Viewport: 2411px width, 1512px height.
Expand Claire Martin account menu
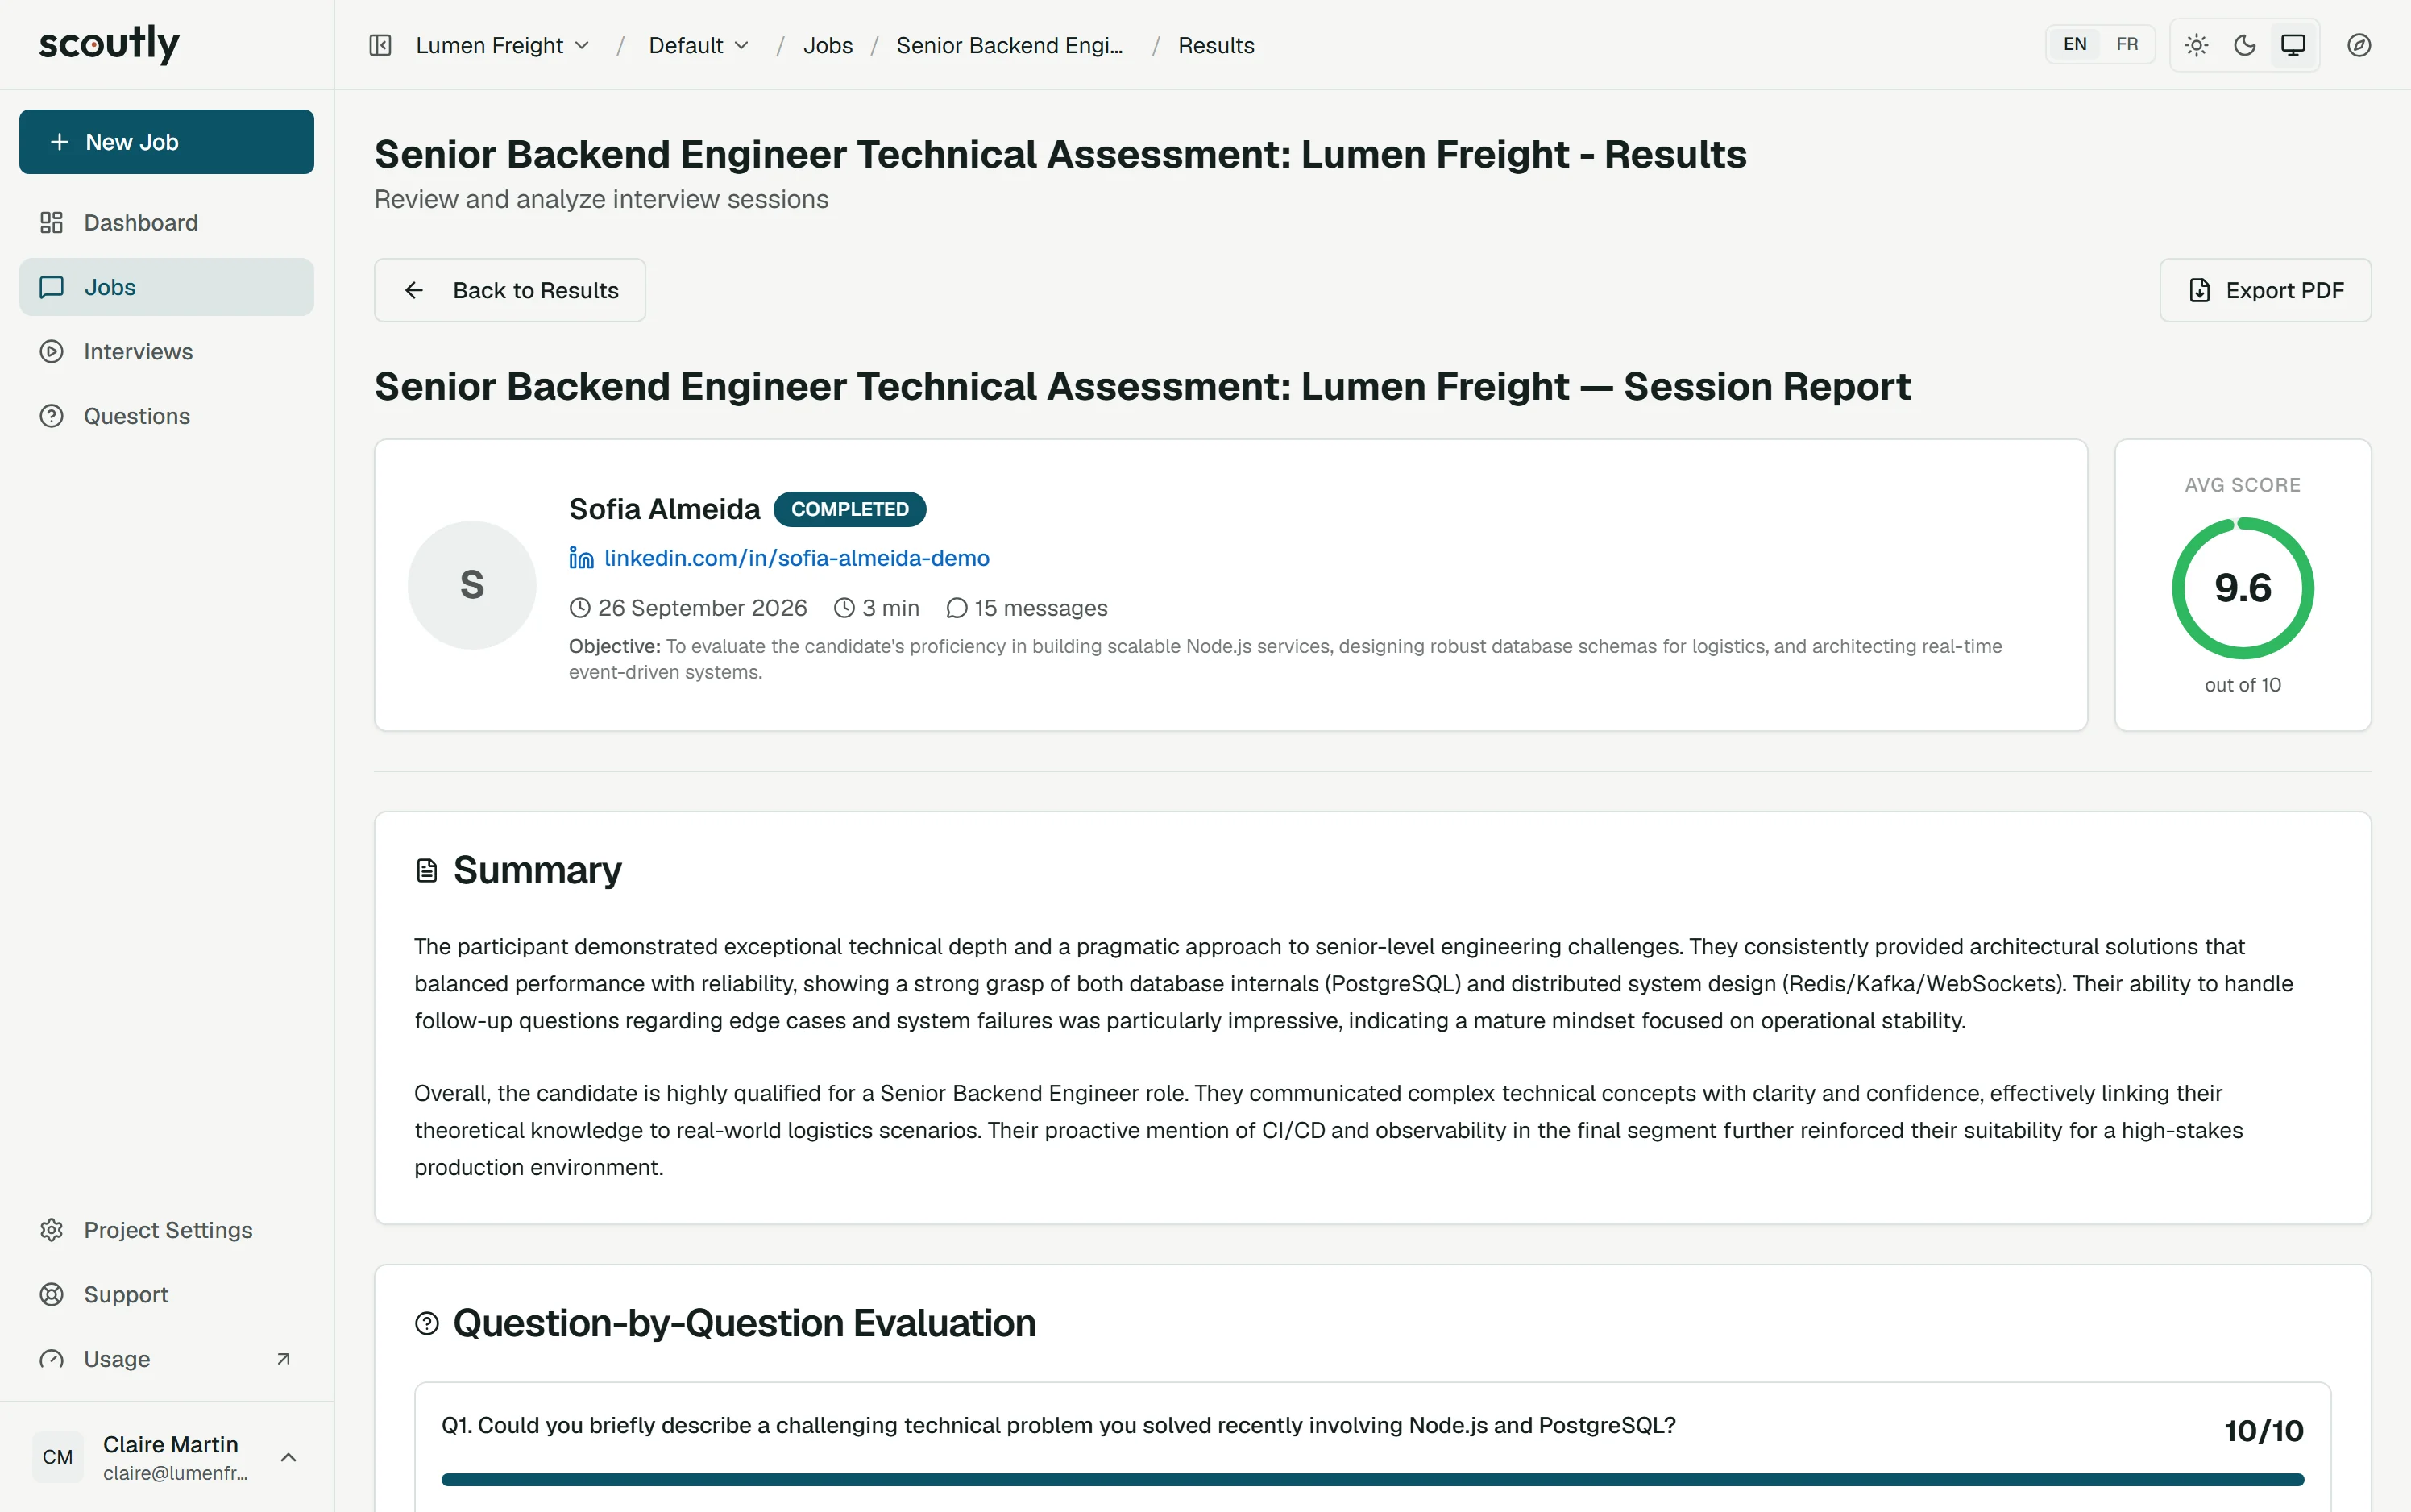click(x=167, y=1457)
